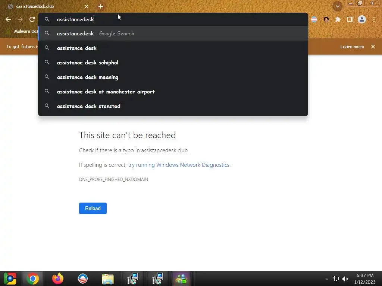This screenshot has width=382, height=286.
Task: Select the DNS_PROBE_FINISHED_NXDOMAIN error text
Action: (113, 179)
